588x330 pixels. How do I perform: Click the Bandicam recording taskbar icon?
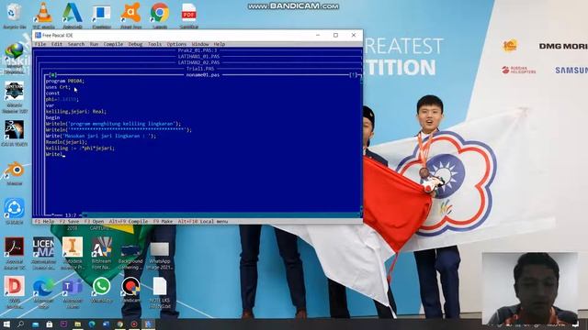coord(134,324)
